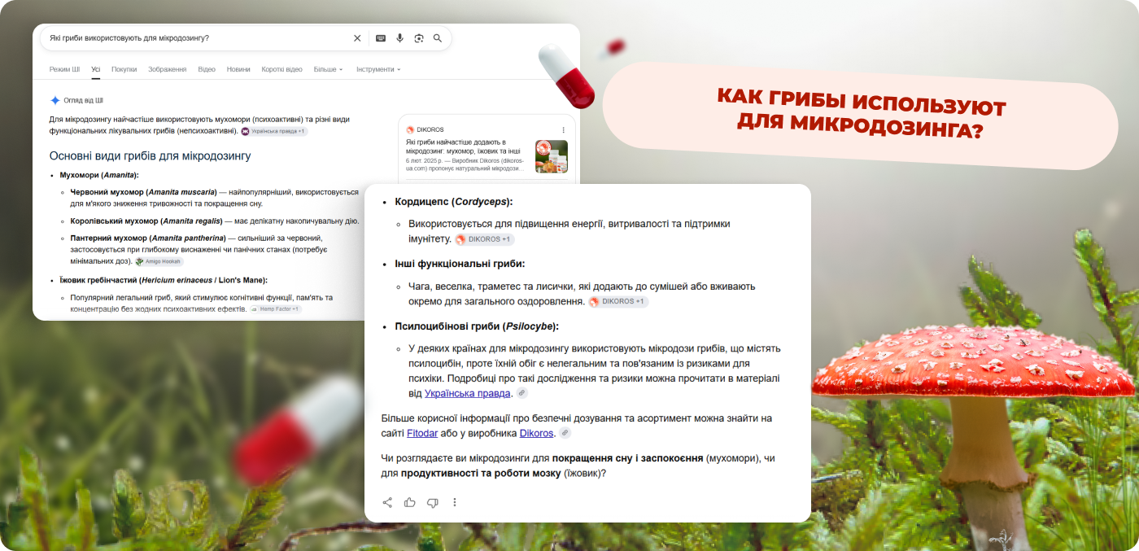
Task: Click the banner Как грибы используют для микродозинга
Action: tap(862, 116)
